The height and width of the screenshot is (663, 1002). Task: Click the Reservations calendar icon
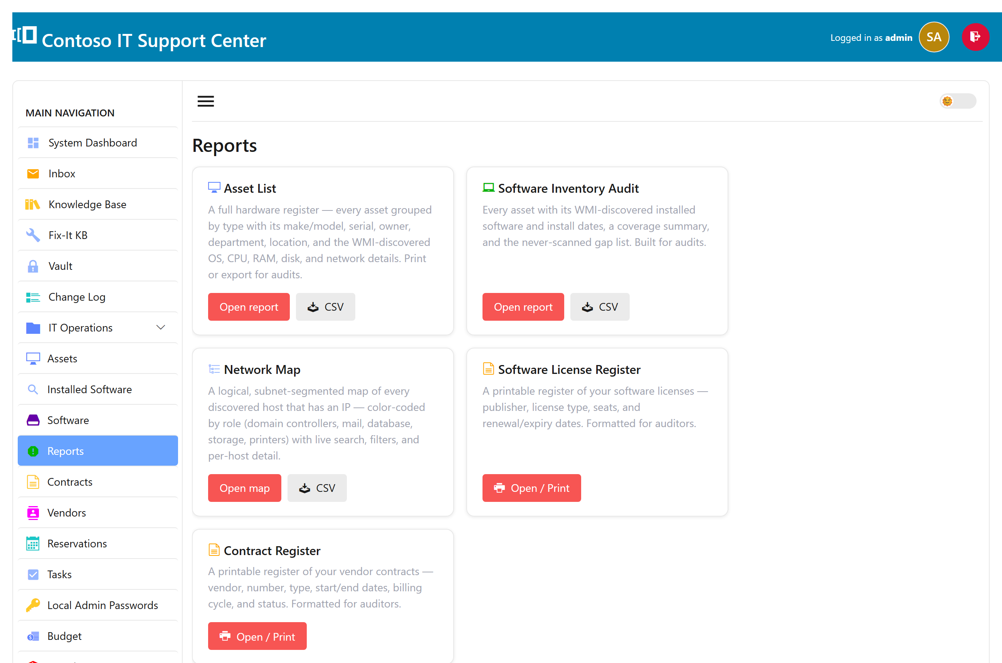[x=33, y=544]
